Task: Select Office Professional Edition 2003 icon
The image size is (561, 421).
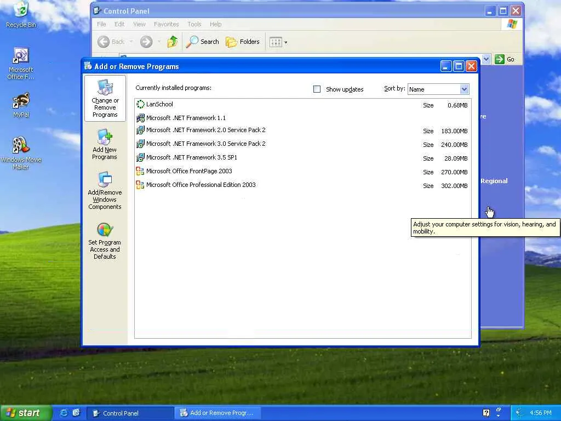Action: click(x=140, y=185)
